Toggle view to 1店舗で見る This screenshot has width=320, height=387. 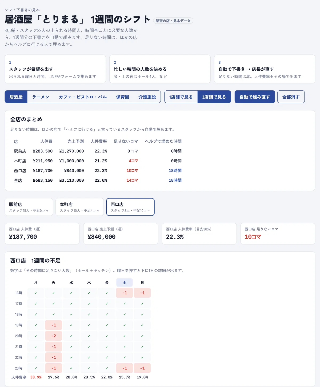pyautogui.click(x=181, y=97)
